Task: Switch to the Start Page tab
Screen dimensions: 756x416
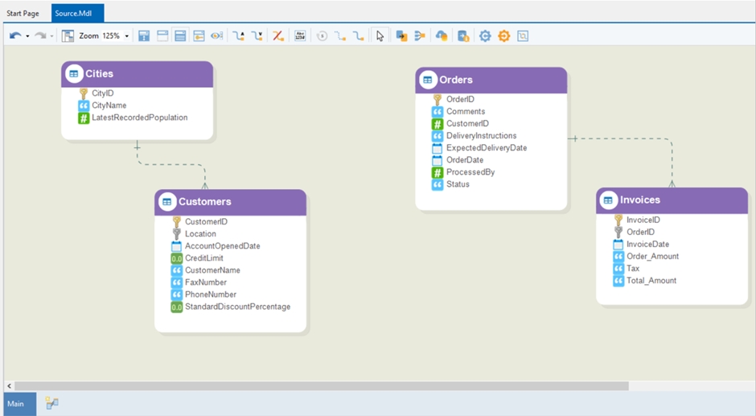Action: (x=23, y=14)
